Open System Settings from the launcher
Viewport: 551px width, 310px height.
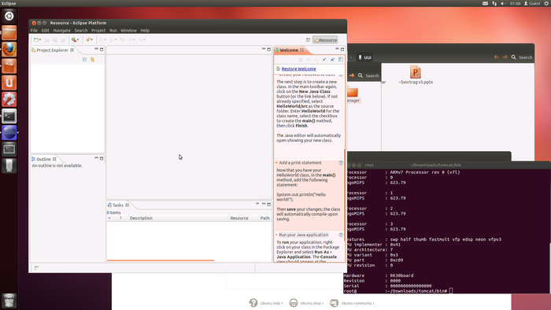[9, 99]
